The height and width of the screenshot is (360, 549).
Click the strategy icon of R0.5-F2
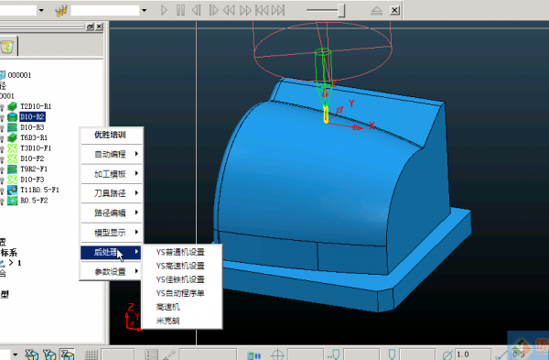(x=12, y=201)
